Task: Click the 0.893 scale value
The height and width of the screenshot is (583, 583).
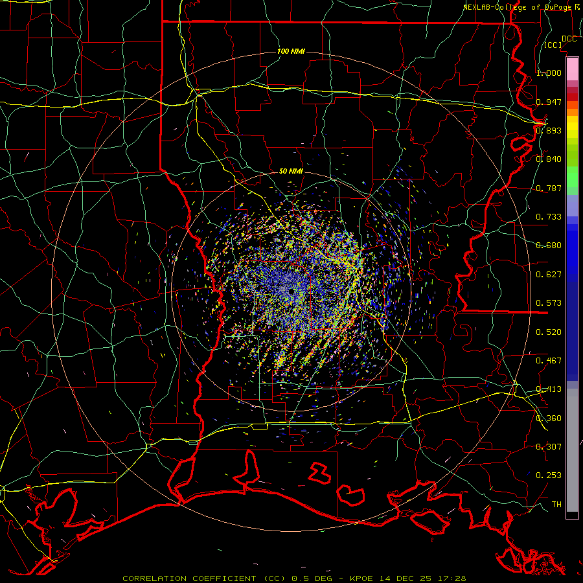Action: coord(549,130)
